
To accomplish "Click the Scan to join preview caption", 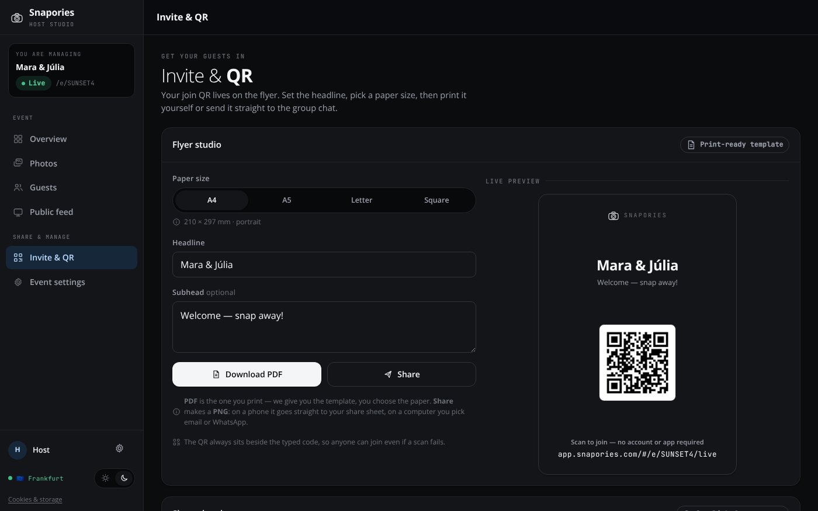I will (x=637, y=442).
